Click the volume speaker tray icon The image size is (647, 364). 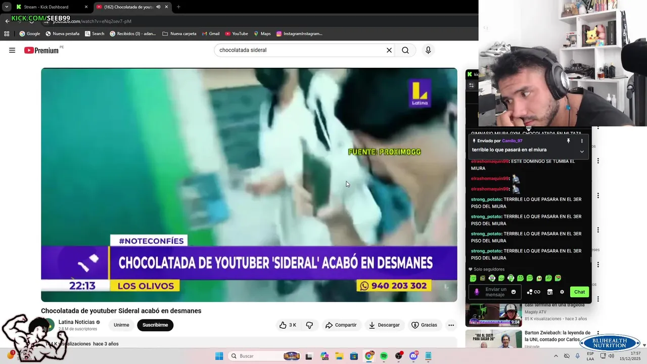611,356
